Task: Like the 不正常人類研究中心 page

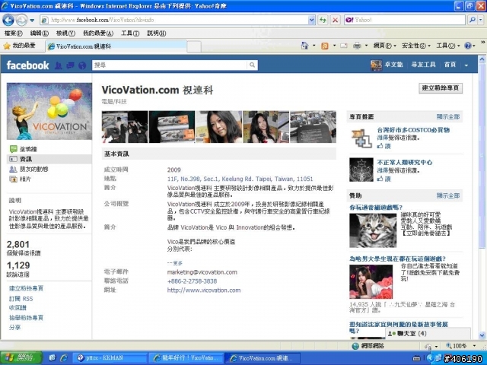Action: (x=384, y=179)
